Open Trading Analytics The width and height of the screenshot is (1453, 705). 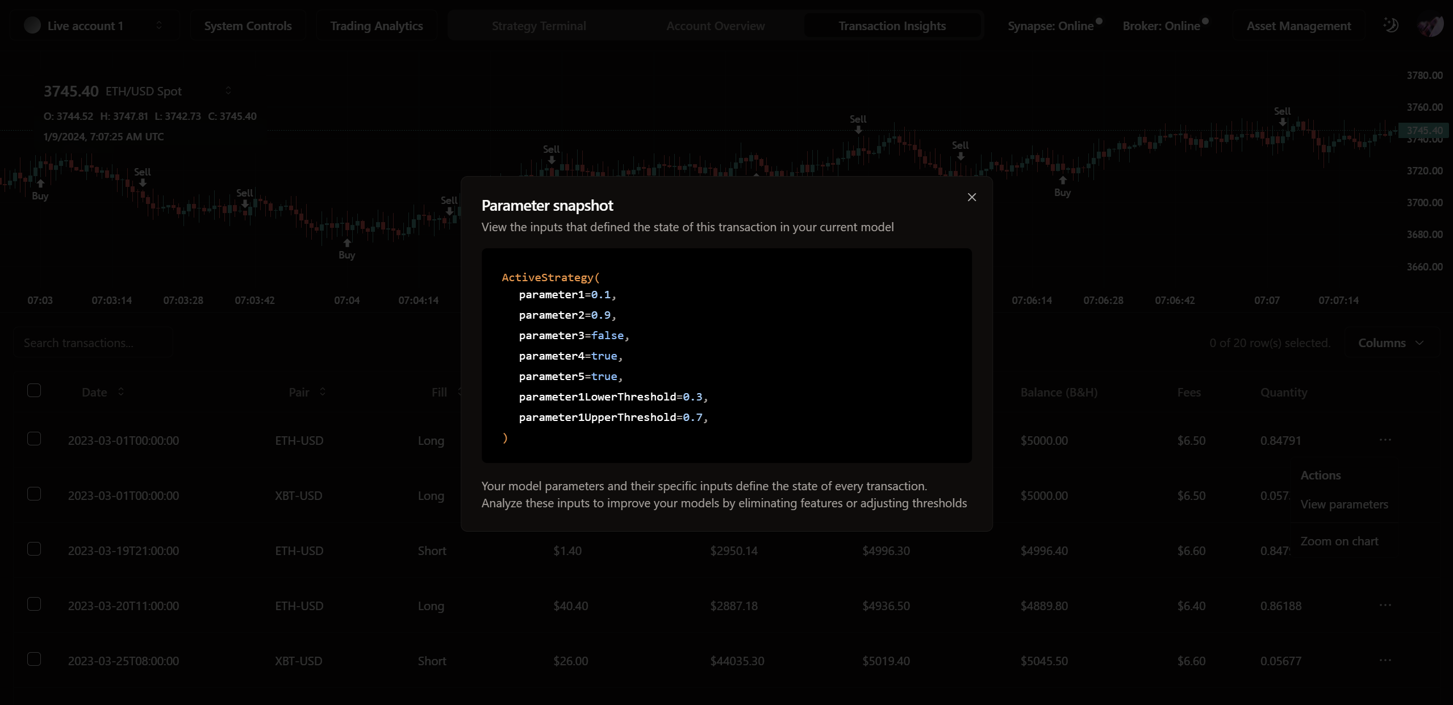[376, 26]
